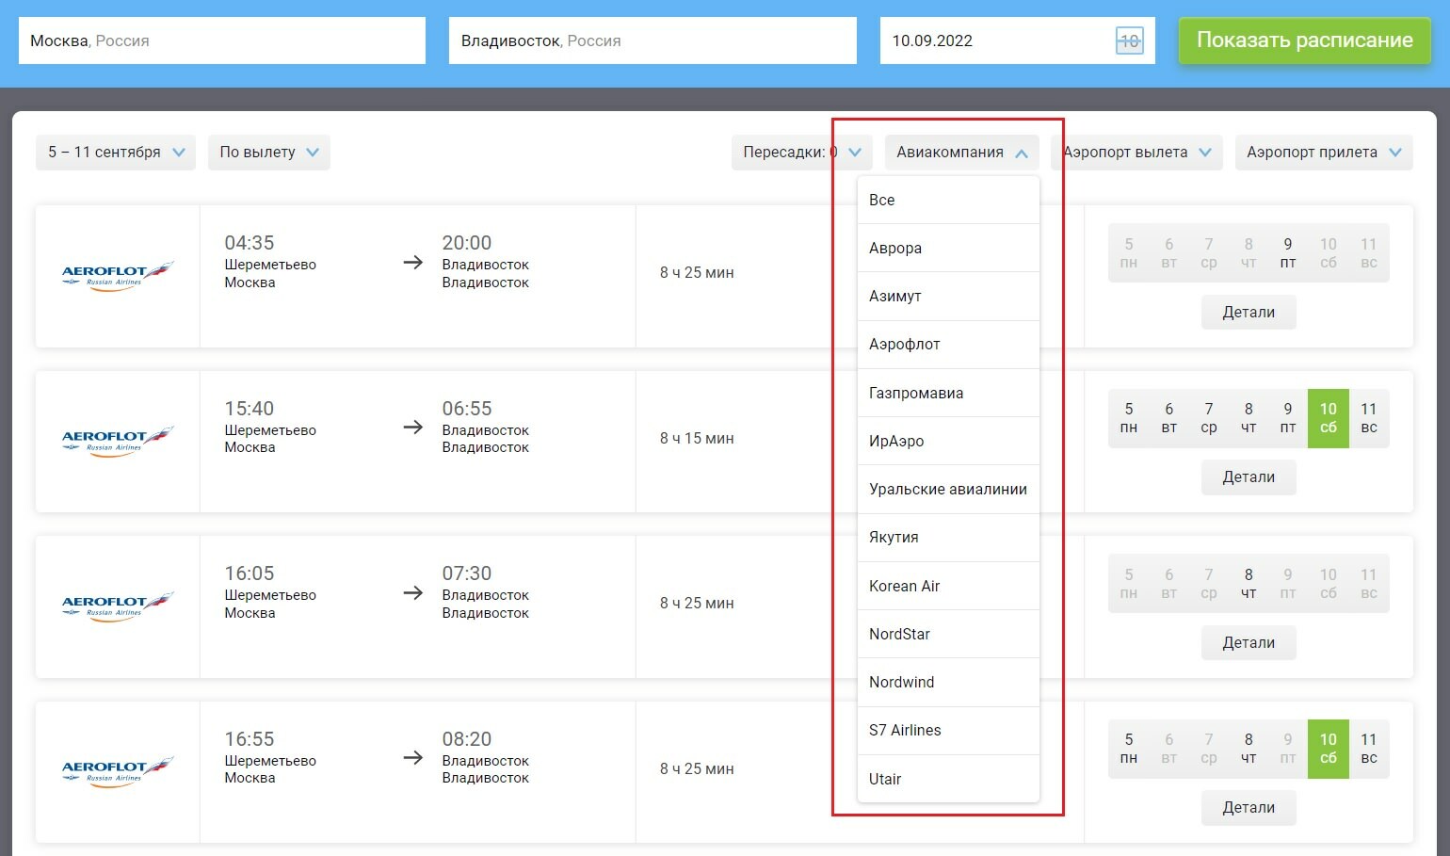Open 'Детали' for the 16:55 flight
Viewport: 1450px width, 856px height.
1249,808
